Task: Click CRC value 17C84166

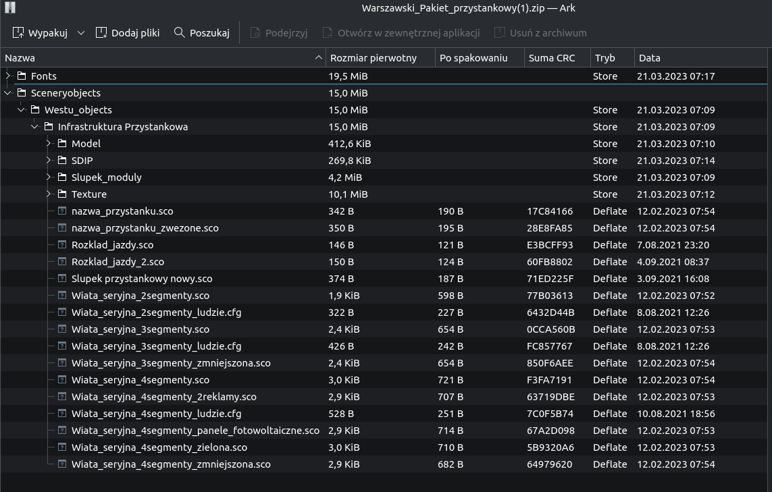Action: [x=550, y=211]
